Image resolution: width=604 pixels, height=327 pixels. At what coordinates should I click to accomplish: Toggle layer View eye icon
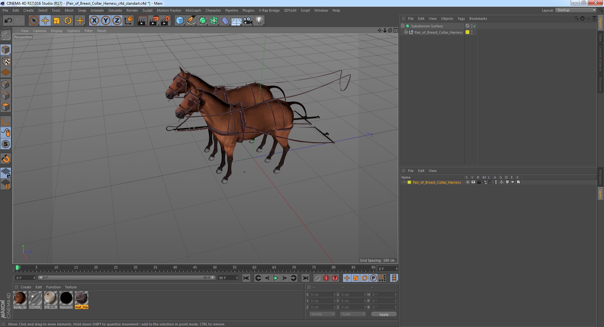pyautogui.click(x=473, y=182)
